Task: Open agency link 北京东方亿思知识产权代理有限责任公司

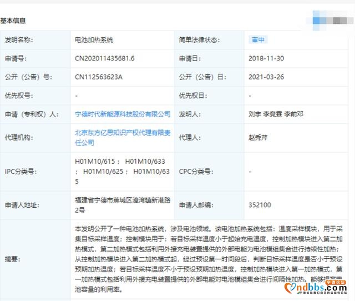Action: point(123,138)
